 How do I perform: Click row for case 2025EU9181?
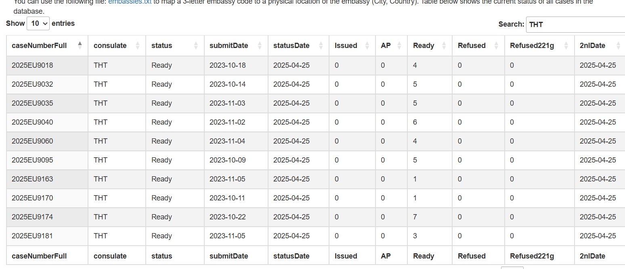(x=316, y=236)
